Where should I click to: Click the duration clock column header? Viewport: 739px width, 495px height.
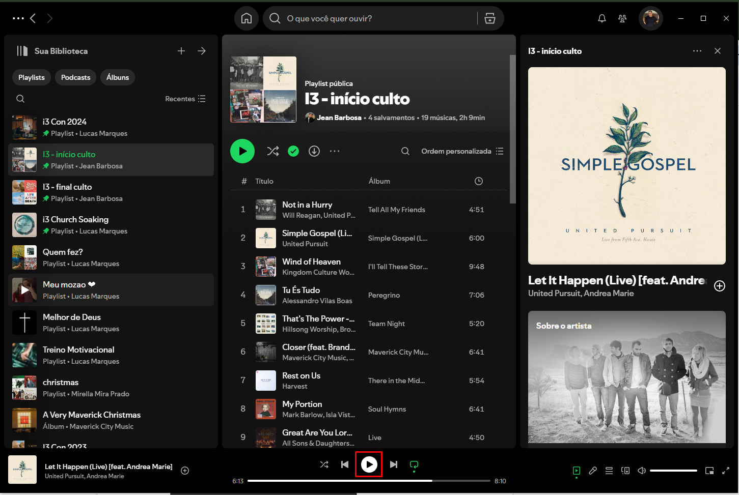click(479, 181)
